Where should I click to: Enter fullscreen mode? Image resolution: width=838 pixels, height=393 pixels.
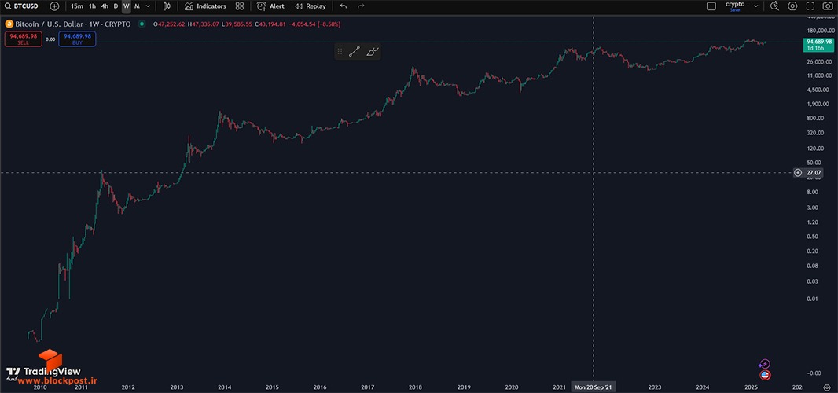pyautogui.click(x=810, y=6)
